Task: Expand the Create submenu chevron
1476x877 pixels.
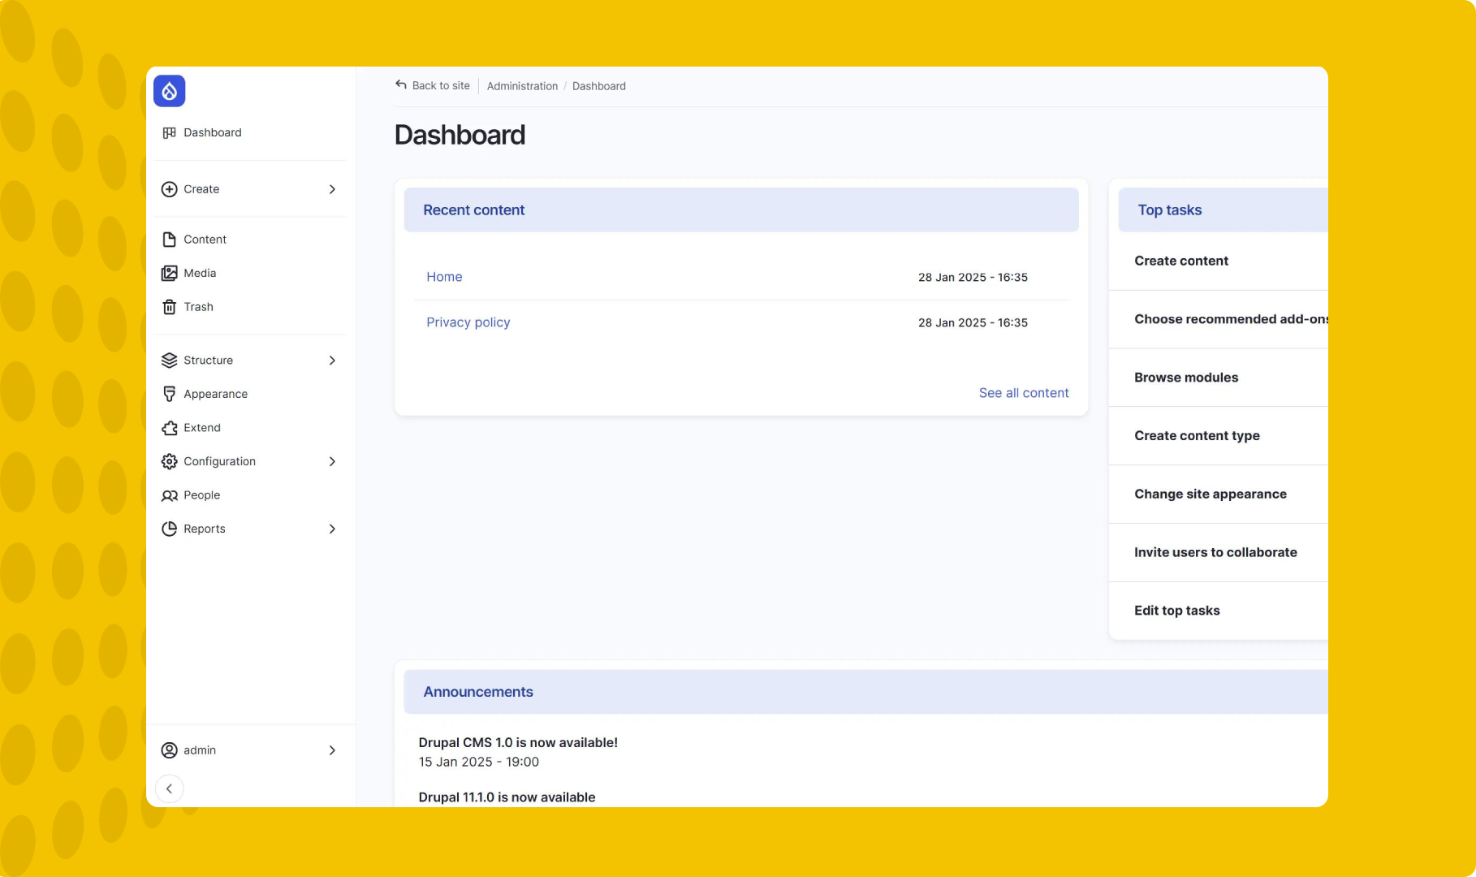Action: pos(332,189)
